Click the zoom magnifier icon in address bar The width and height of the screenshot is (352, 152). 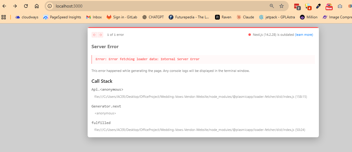click(x=272, y=6)
